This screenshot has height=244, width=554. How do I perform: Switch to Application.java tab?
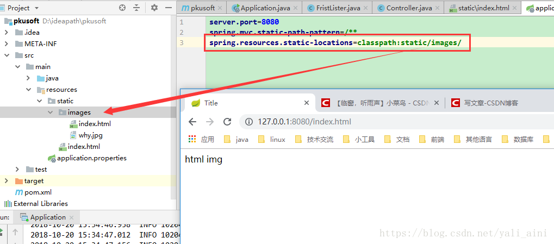click(264, 8)
